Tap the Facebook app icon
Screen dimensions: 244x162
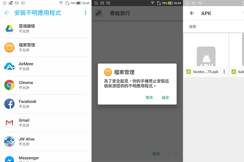[x=9, y=104]
